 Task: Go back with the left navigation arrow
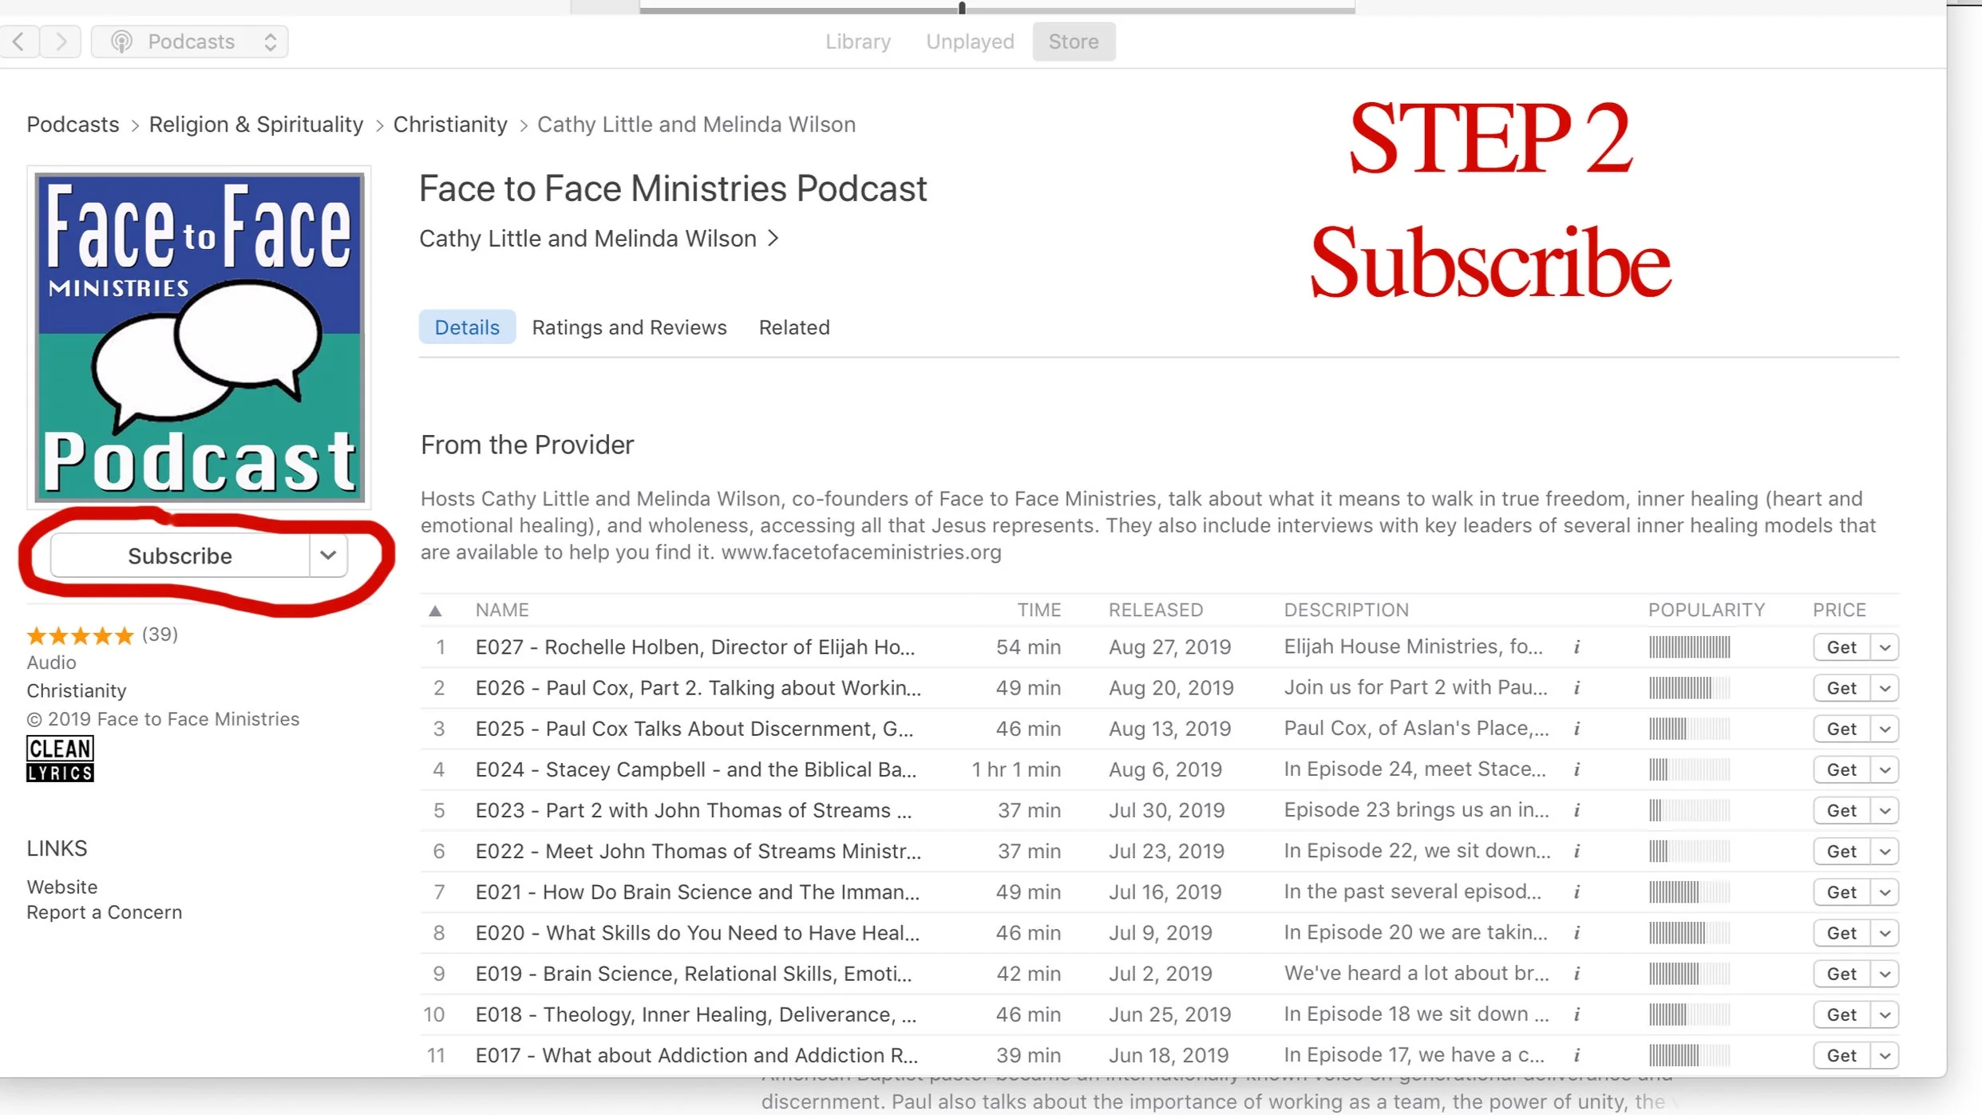19,42
